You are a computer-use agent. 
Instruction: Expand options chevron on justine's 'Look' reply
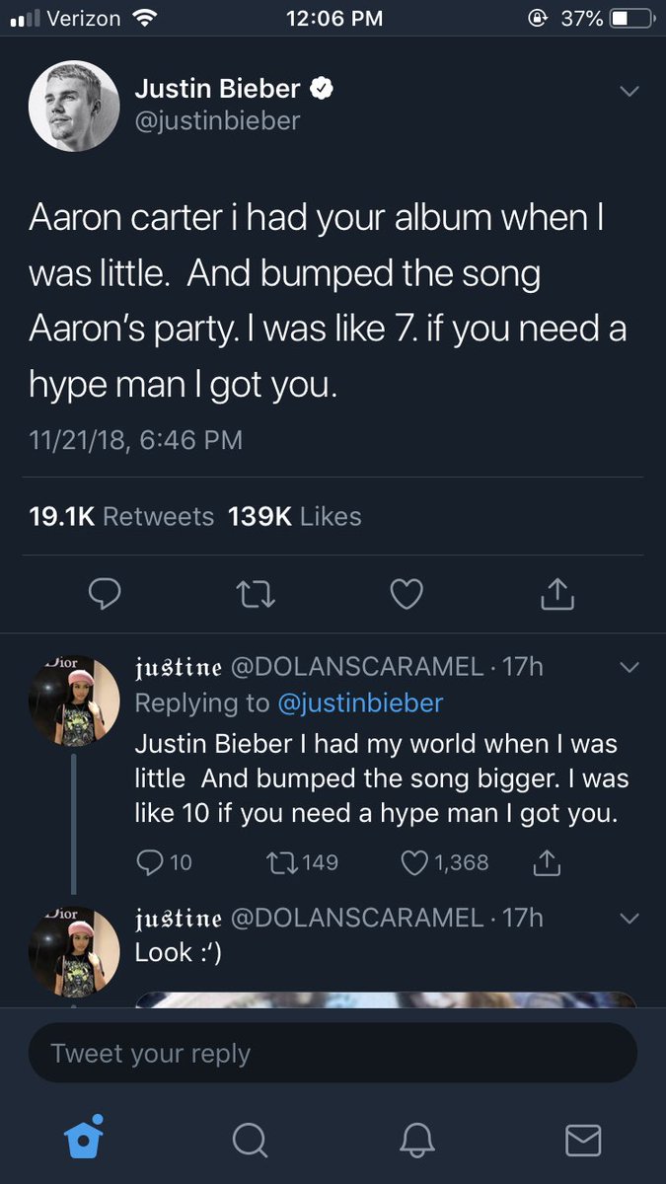629,919
